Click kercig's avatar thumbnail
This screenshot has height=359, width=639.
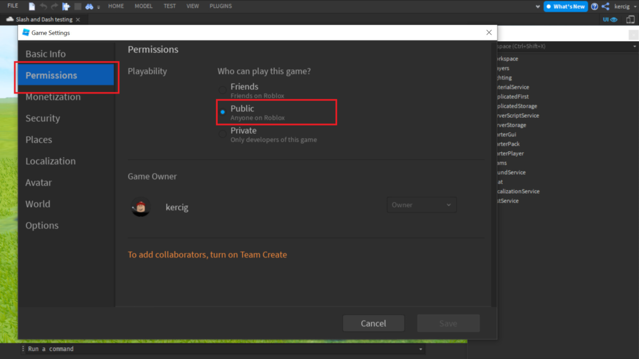point(140,207)
